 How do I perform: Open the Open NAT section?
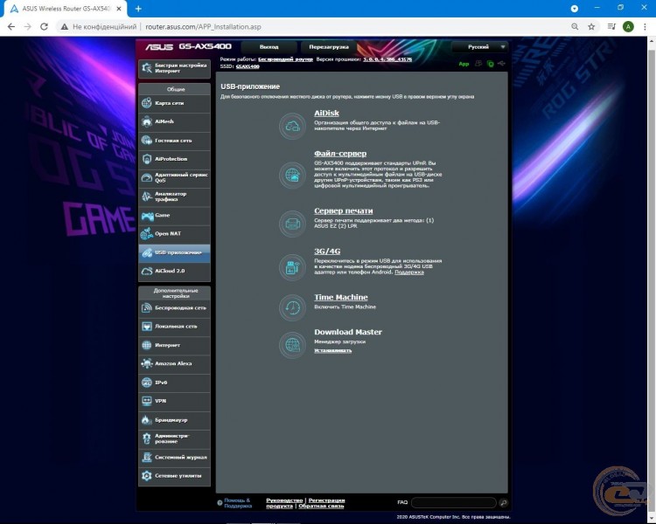point(174,234)
